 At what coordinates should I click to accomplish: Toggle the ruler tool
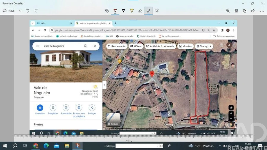[x=149, y=11]
